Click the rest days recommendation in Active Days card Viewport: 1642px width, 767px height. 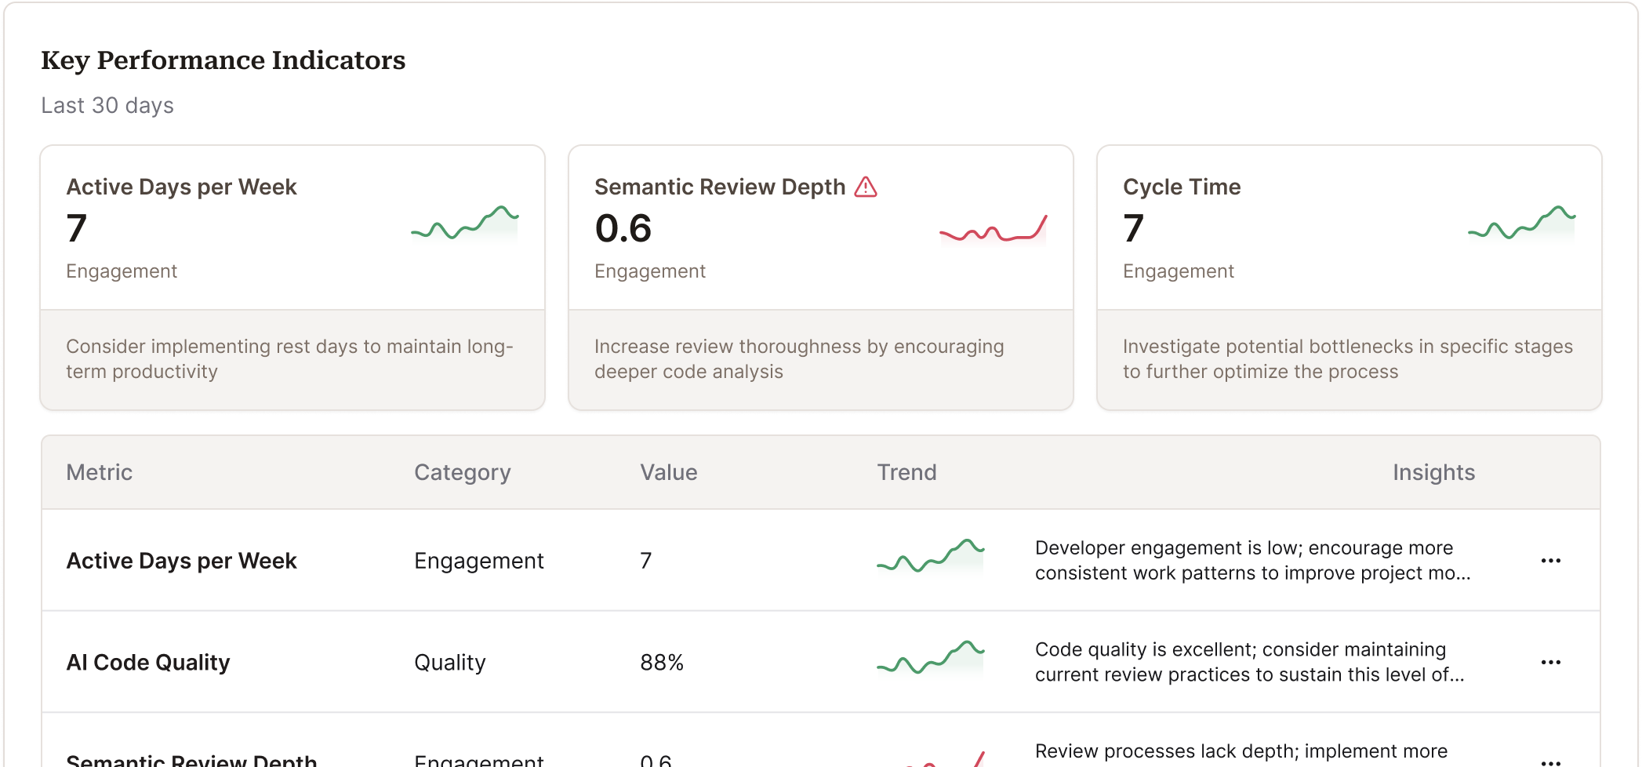[x=289, y=359]
